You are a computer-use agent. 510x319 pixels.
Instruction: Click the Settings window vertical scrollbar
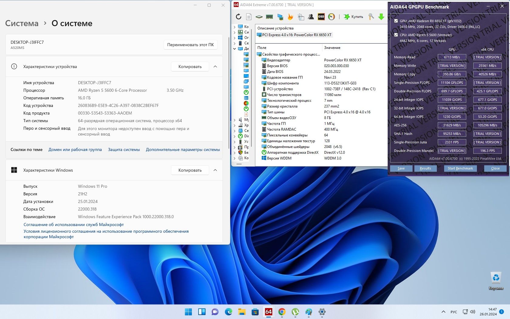(228, 93)
